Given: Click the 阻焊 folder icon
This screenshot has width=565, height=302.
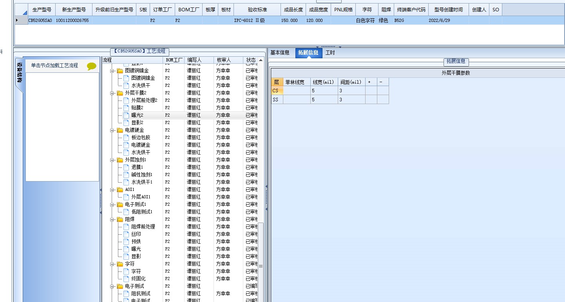Looking at the screenshot, I should pos(120,219).
